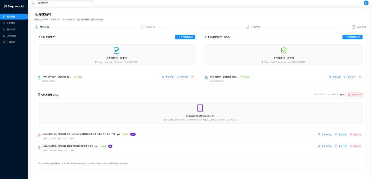
Task: Click the red PDF icon of 2032-招标文件
Action: [x=39, y=135]
